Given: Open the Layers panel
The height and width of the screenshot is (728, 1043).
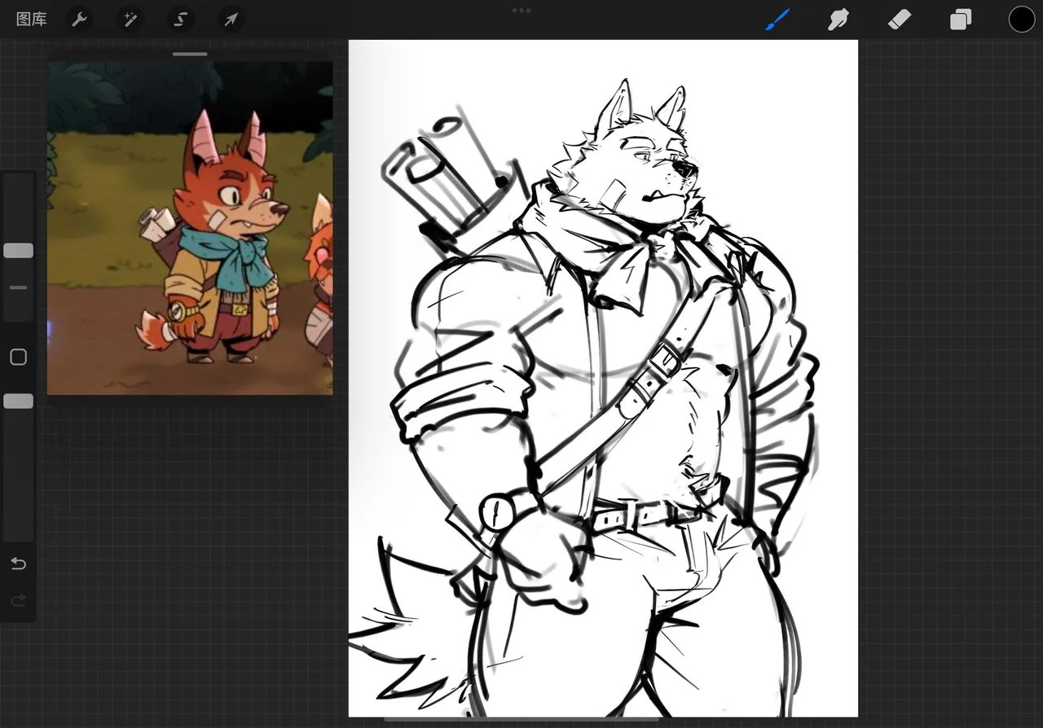Looking at the screenshot, I should coord(961,20).
